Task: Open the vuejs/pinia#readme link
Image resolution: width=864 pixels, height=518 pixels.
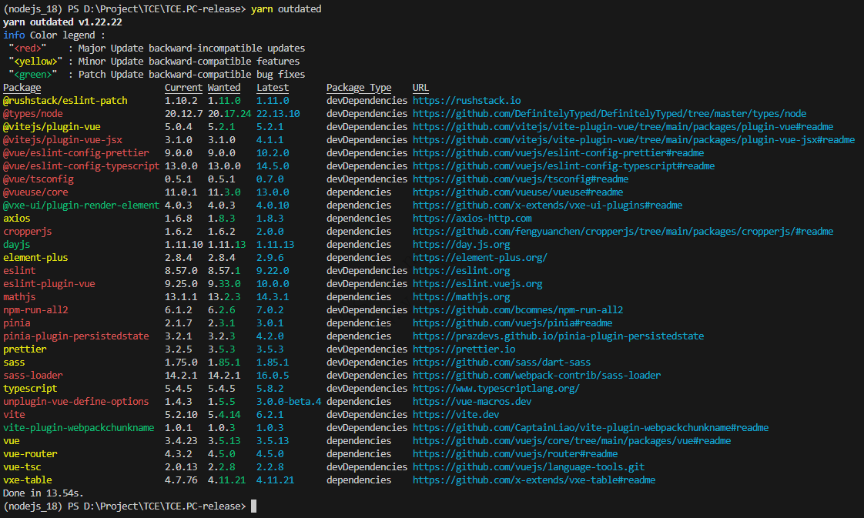Action: [512, 323]
